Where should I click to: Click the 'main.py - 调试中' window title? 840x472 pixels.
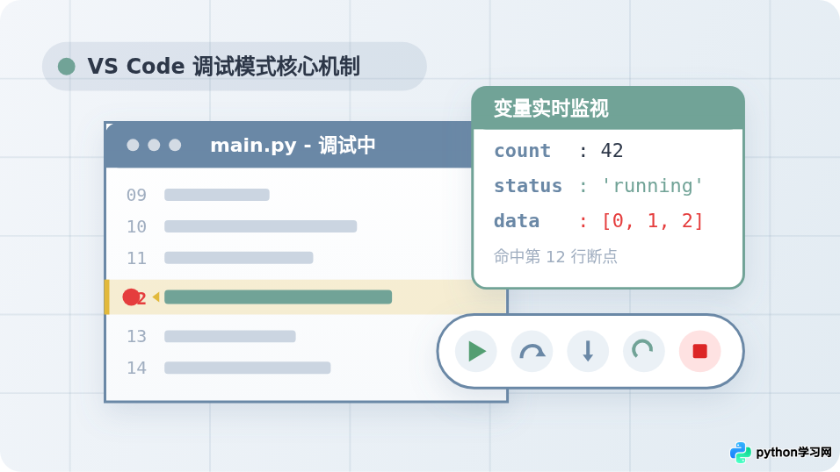293,145
